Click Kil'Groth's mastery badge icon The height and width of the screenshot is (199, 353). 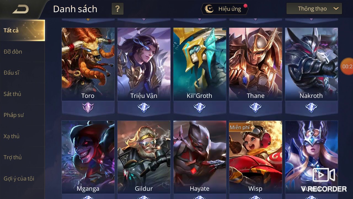tap(199, 108)
